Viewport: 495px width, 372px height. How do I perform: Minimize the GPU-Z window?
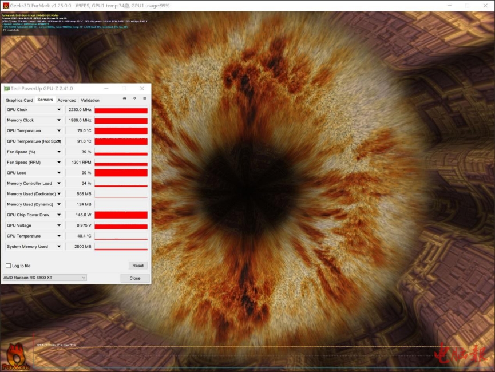click(105, 89)
